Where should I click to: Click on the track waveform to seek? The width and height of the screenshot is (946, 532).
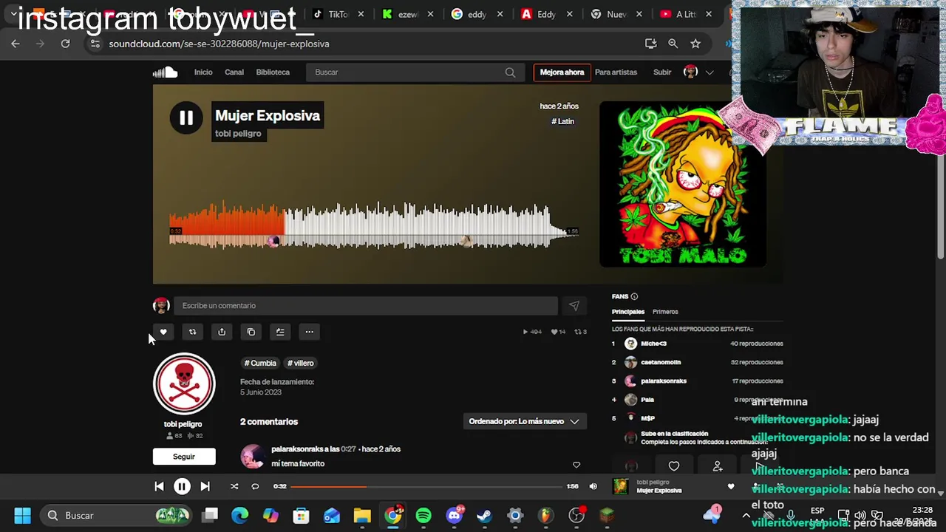pos(373,225)
